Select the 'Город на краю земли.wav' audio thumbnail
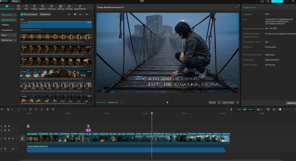Image resolution: width=296 pixels, height=161 pixels. click(x=56, y=25)
